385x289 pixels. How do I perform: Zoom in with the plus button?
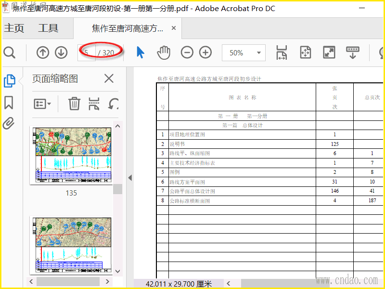205,53
